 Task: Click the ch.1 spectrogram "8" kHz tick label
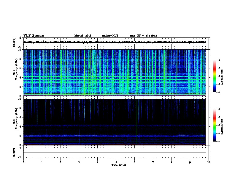[x=20, y=59]
